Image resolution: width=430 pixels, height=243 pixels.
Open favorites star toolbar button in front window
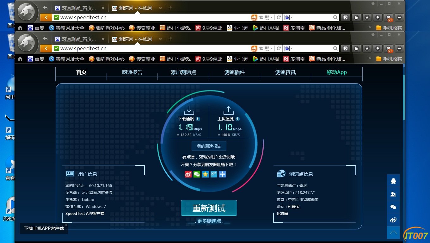(x=367, y=48)
